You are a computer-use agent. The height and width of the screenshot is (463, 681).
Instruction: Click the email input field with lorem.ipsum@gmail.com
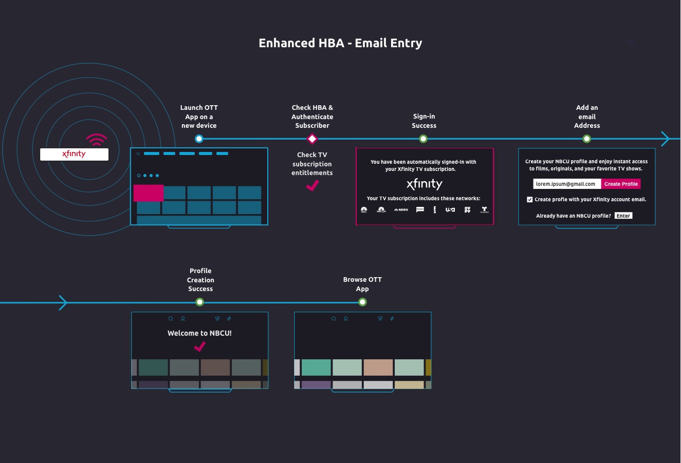coord(567,184)
